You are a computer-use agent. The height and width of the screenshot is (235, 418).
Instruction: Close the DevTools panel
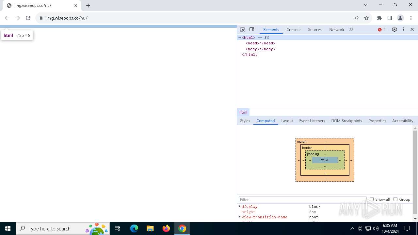coord(412,29)
